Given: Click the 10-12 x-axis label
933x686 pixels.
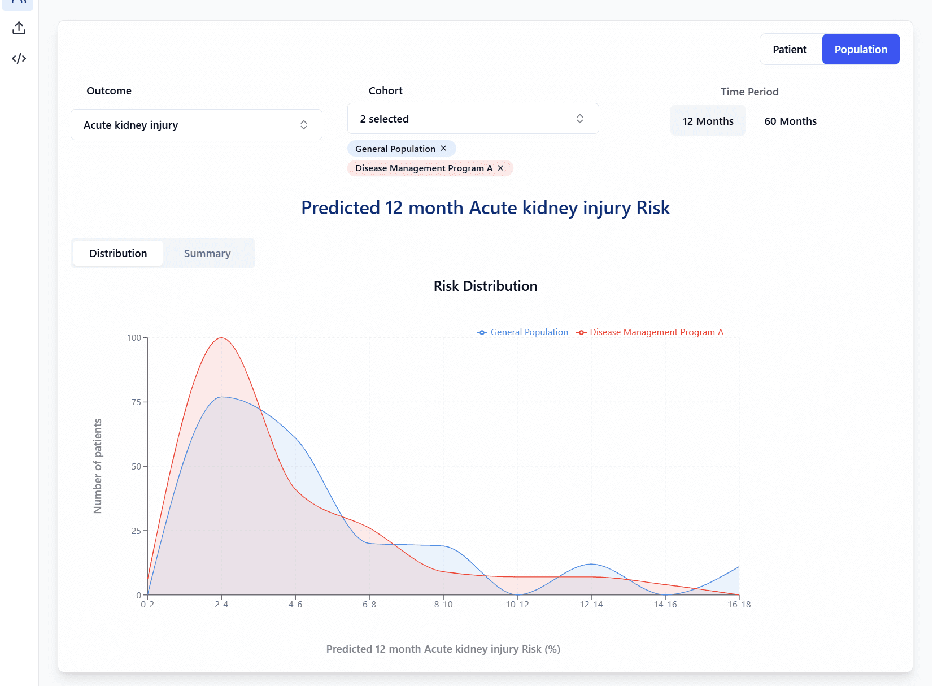Looking at the screenshot, I should (517, 605).
